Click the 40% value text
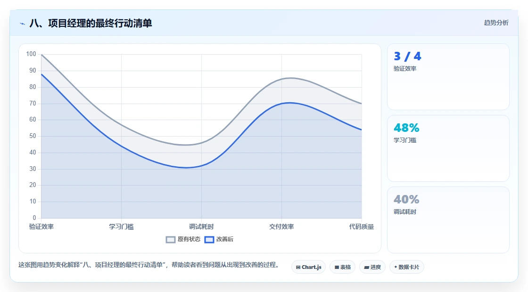 click(x=406, y=200)
